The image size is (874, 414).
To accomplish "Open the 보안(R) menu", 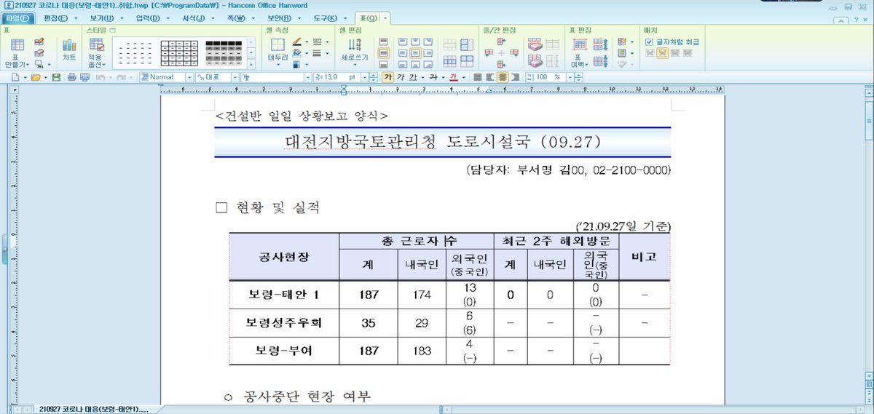I will pyautogui.click(x=279, y=17).
